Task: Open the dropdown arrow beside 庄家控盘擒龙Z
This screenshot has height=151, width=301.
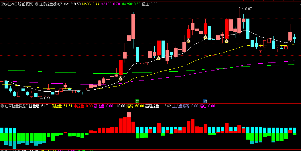Action: (x=36, y=4)
